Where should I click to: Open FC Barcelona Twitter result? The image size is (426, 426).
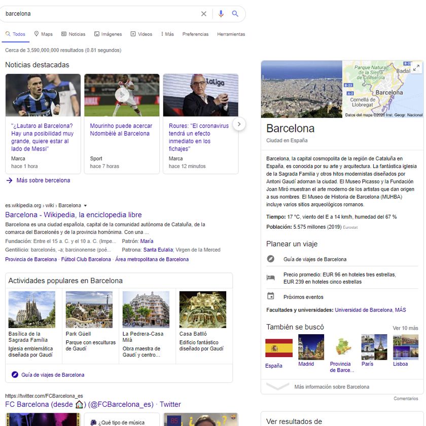[93, 404]
